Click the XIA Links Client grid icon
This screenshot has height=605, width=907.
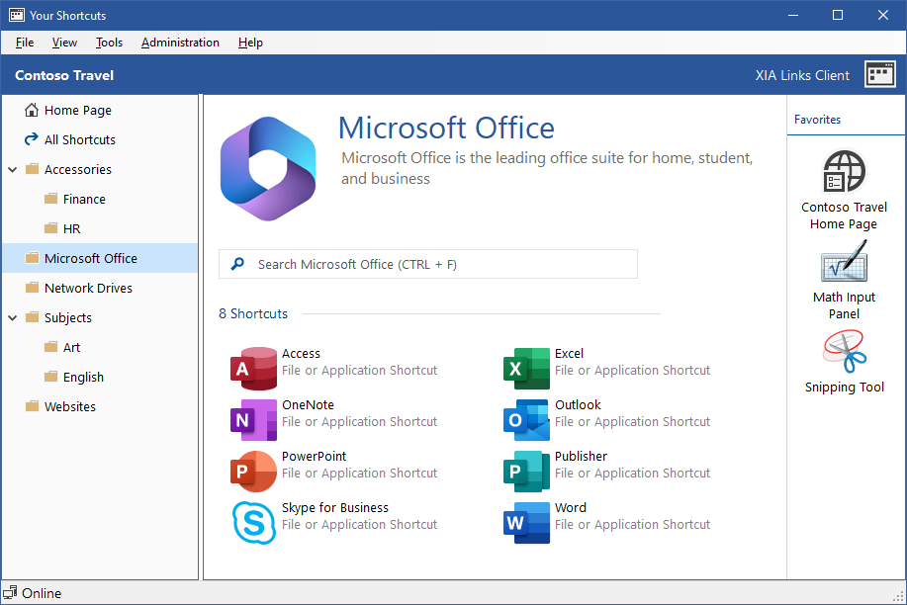tap(879, 74)
